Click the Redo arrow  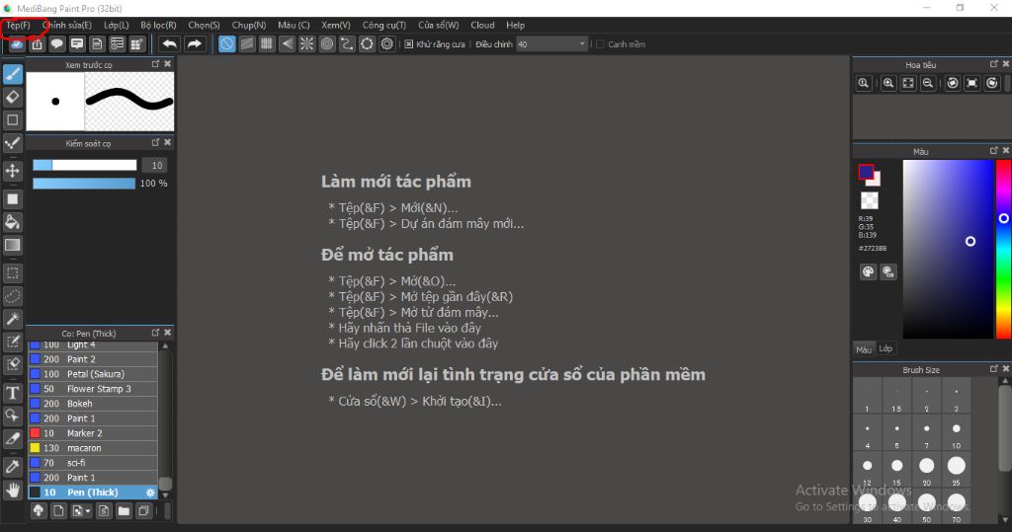[194, 43]
